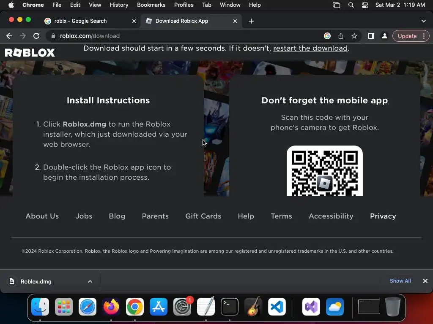
Task: Click the Google icon in the address bar
Action: [327, 36]
